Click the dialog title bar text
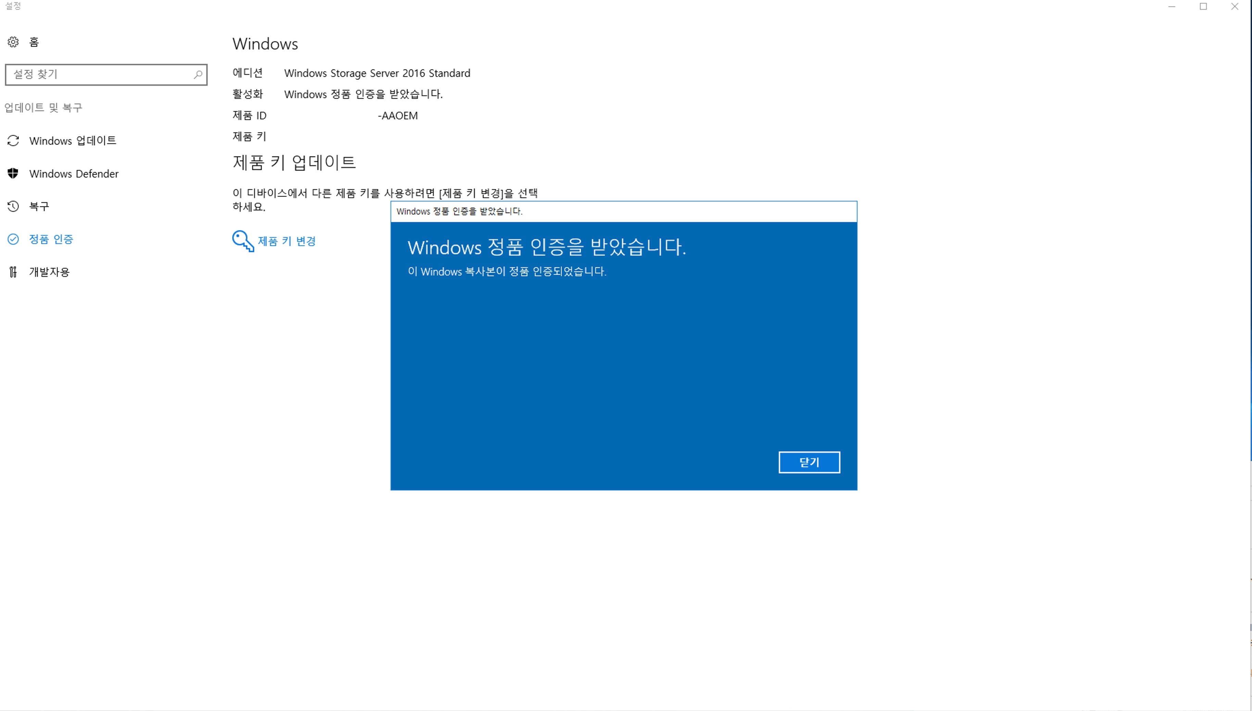The height and width of the screenshot is (711, 1252). click(x=459, y=211)
